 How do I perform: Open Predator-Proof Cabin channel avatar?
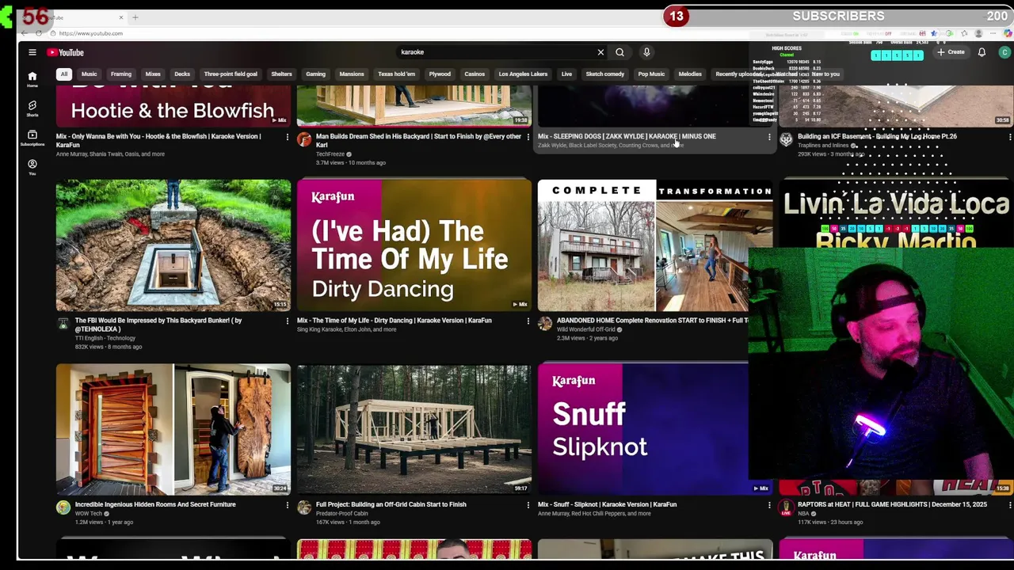tap(304, 507)
